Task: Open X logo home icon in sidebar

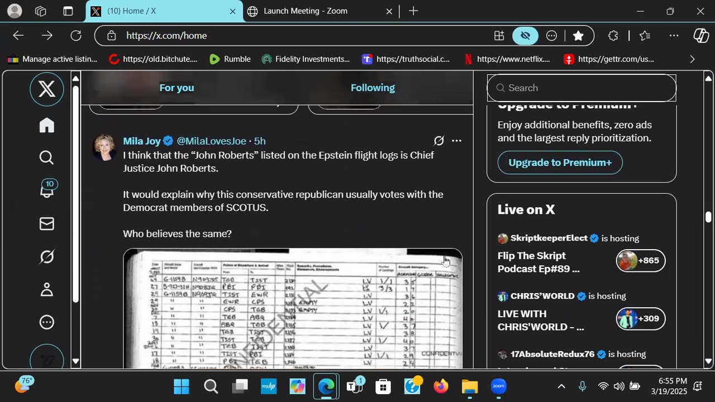Action: tap(47, 89)
